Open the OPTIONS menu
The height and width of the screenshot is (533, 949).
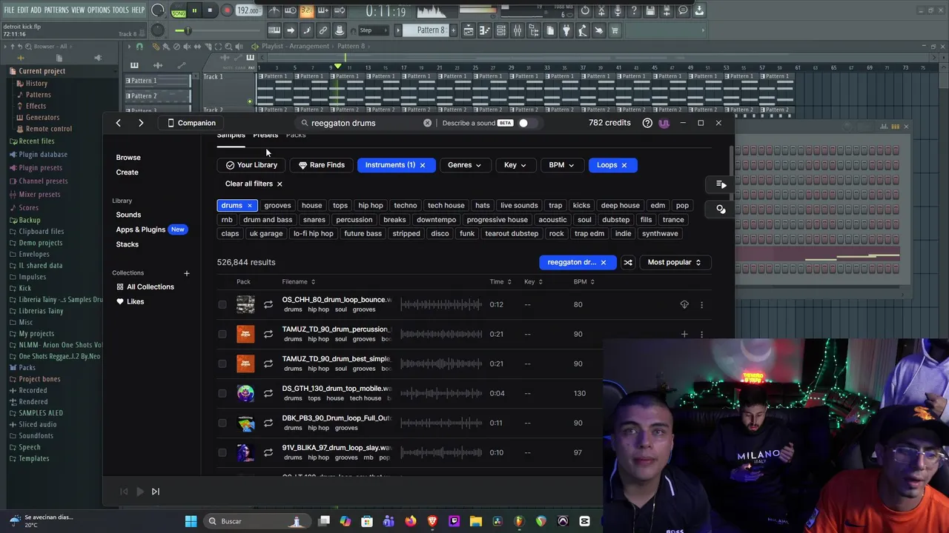pos(99,10)
